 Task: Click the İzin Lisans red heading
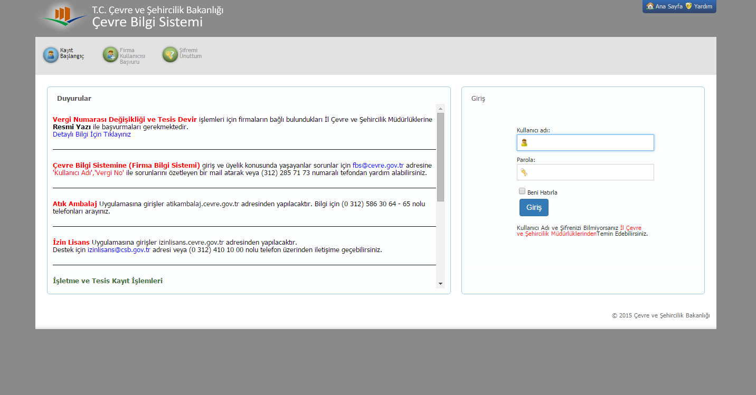pyautogui.click(x=71, y=242)
